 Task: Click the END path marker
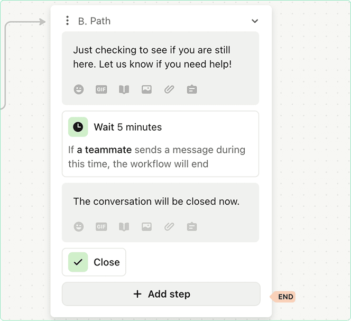pos(283,297)
